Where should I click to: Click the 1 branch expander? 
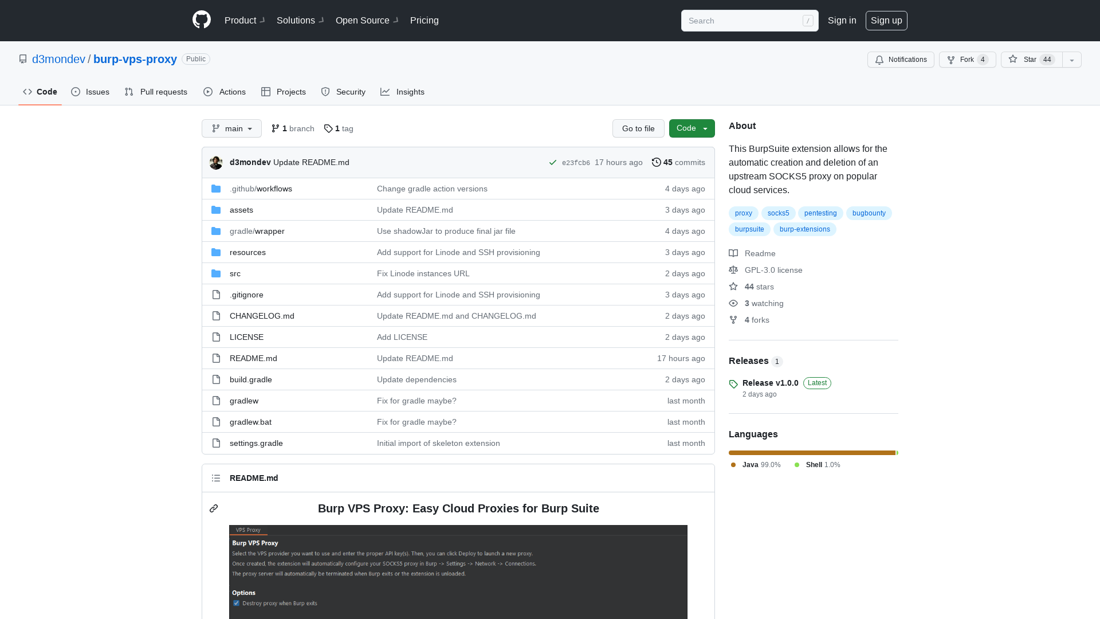292,128
